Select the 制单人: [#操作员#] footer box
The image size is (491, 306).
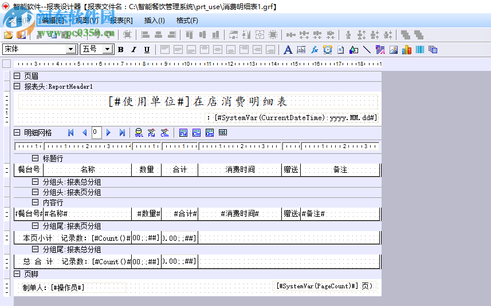73,288
